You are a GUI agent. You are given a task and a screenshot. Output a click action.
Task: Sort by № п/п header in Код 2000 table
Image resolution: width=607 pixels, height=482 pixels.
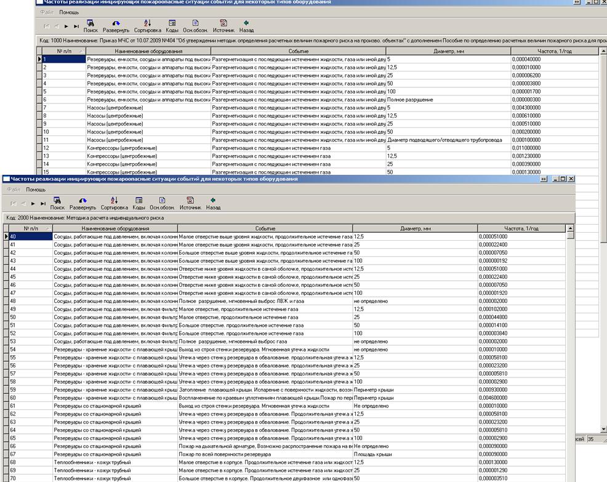[29, 228]
